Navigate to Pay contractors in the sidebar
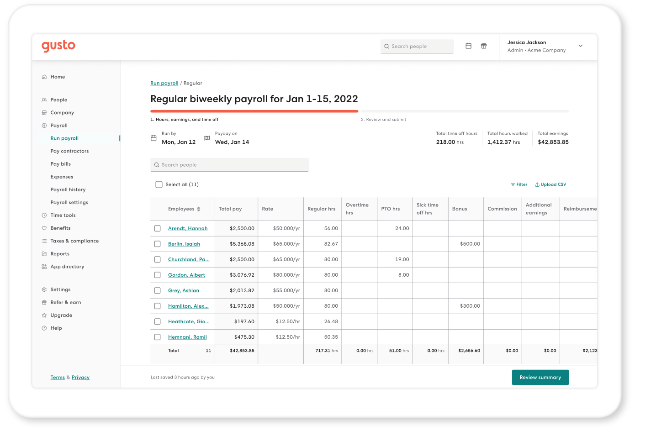656x431 pixels. [69, 151]
